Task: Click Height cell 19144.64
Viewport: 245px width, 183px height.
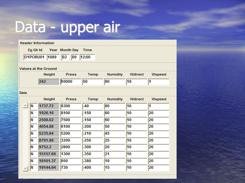Action: pyautogui.click(x=49, y=168)
